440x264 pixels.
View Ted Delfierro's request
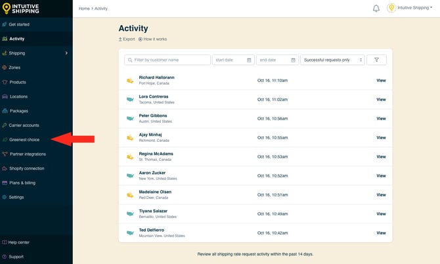tap(381, 233)
